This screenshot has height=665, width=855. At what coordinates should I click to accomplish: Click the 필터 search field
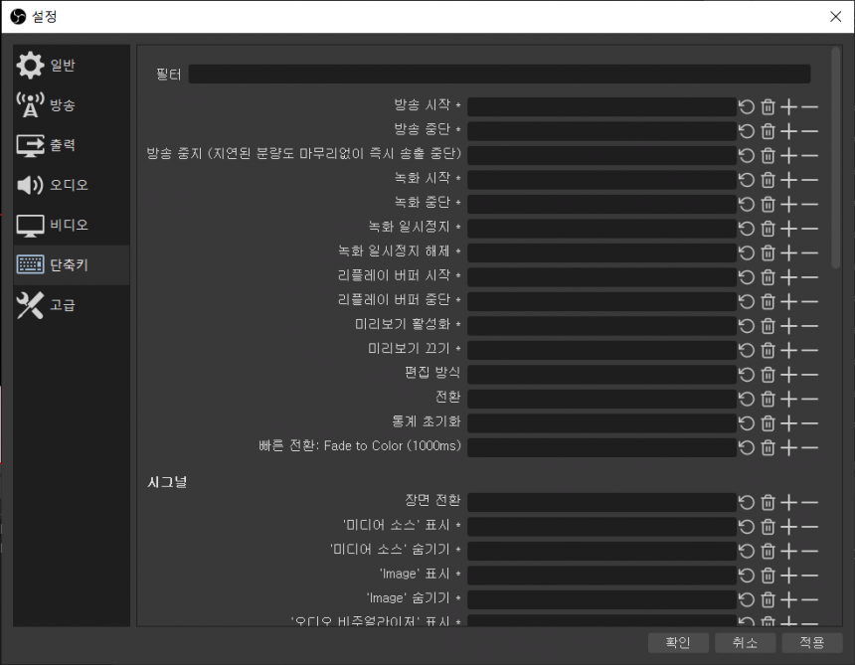499,75
